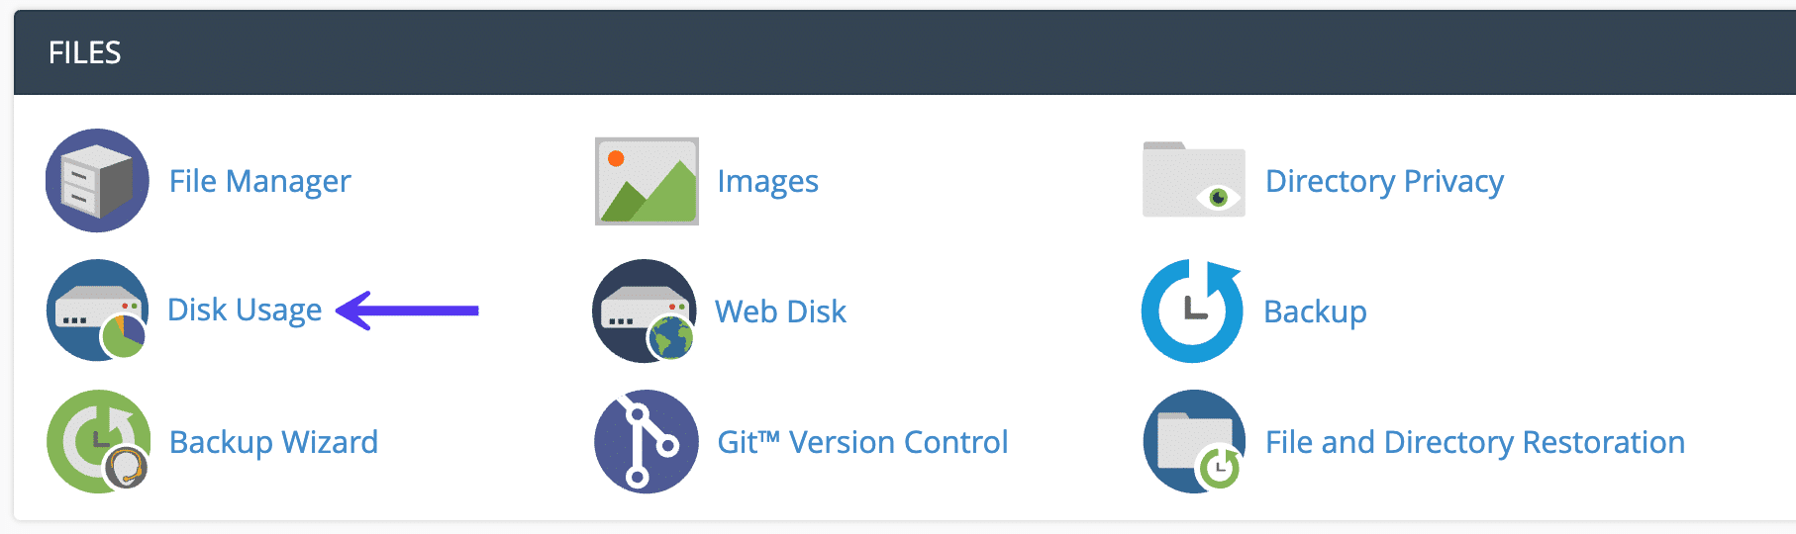Launch the Backup Wizard link

pos(273,442)
